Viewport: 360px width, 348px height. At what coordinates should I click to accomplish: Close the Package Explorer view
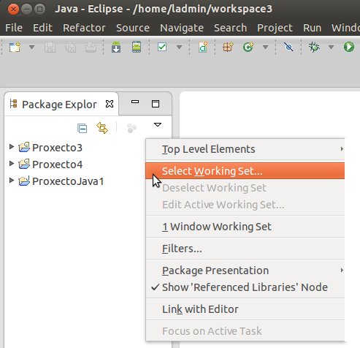(110, 104)
